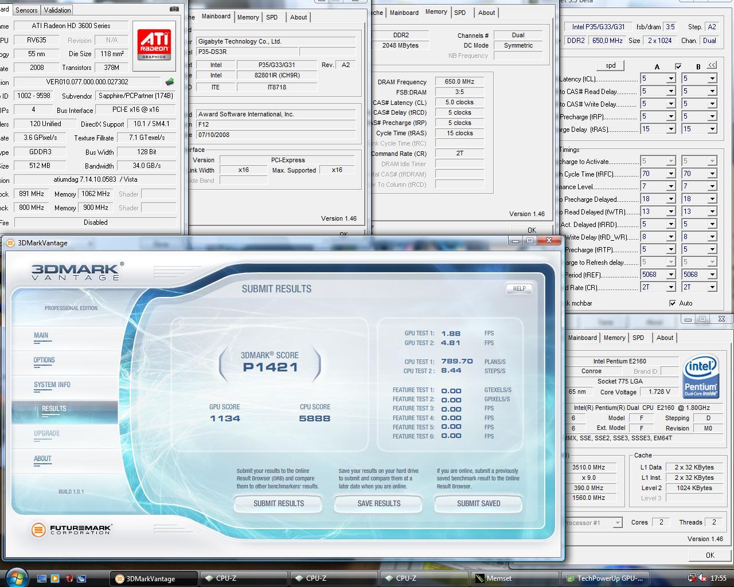Click the Switch Between Windows quick launch icon

(81, 578)
